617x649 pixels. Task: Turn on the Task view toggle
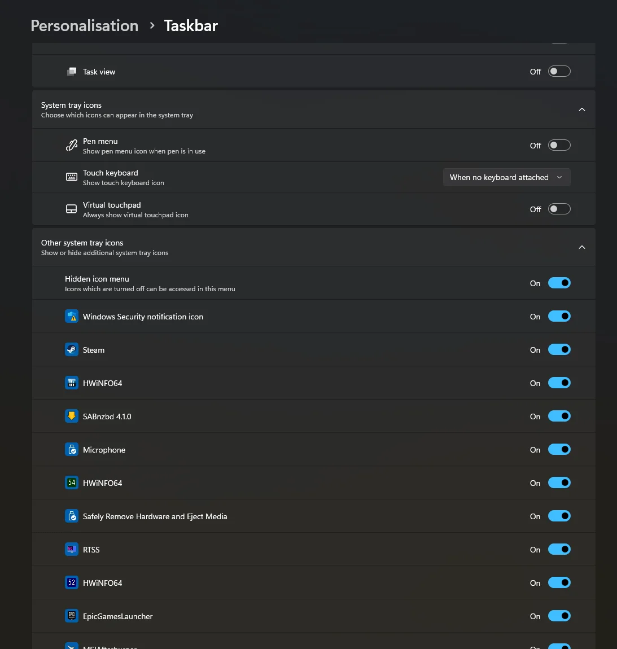click(559, 71)
